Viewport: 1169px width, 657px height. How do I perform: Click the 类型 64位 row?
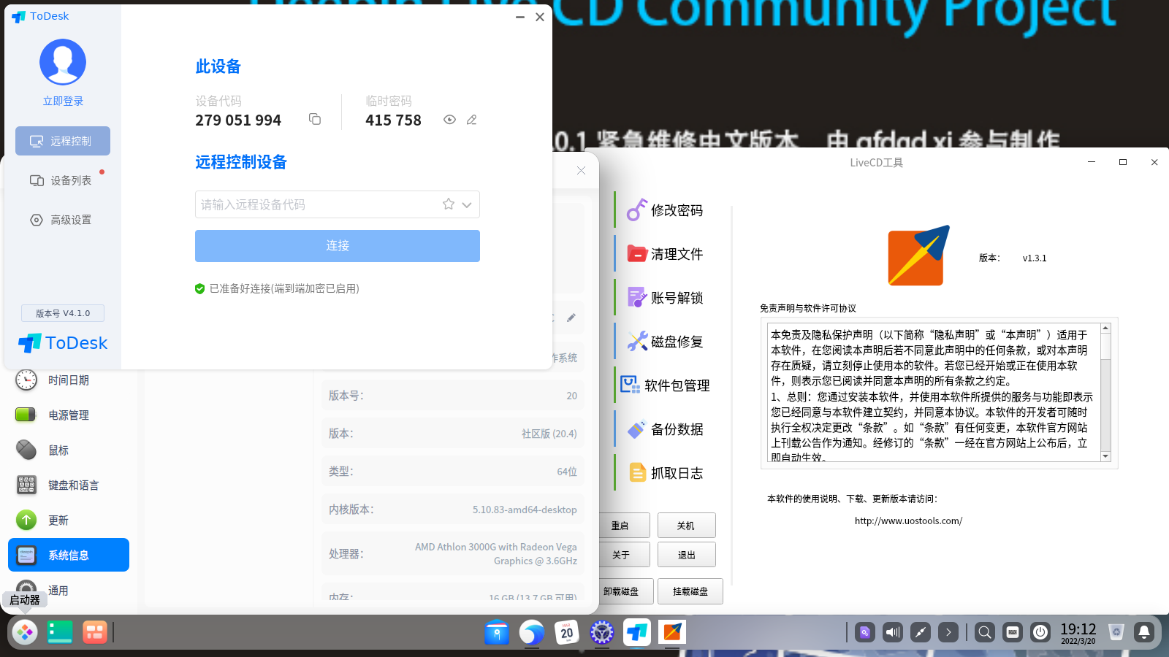(x=453, y=472)
